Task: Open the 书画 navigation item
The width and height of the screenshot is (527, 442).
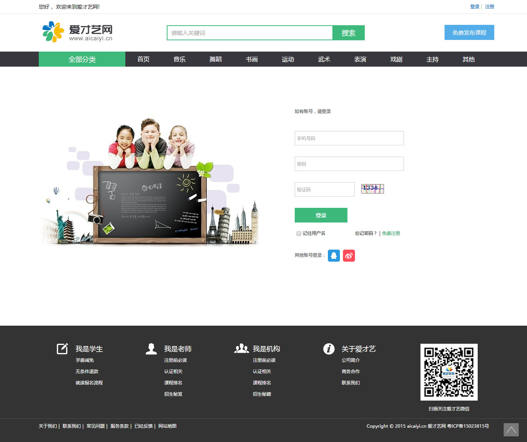Action: 252,59
